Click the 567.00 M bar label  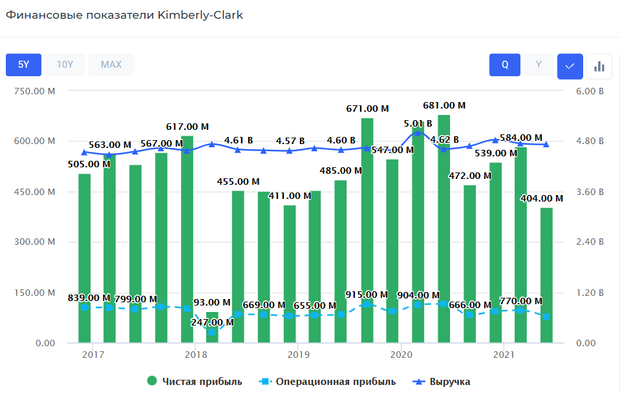pos(162,143)
